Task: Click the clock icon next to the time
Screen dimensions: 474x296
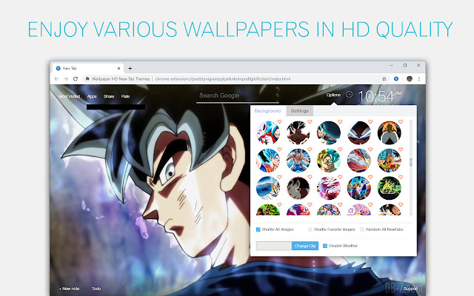Action: point(349,95)
